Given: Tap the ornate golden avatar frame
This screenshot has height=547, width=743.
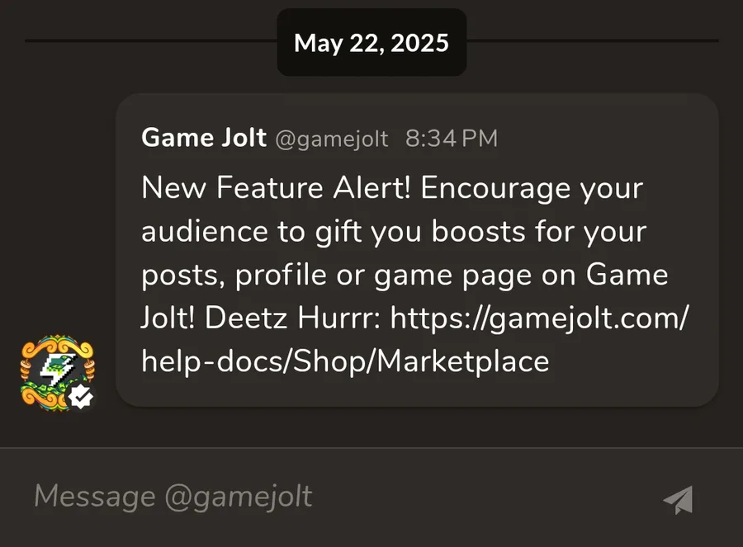Looking at the screenshot, I should pos(57,373).
